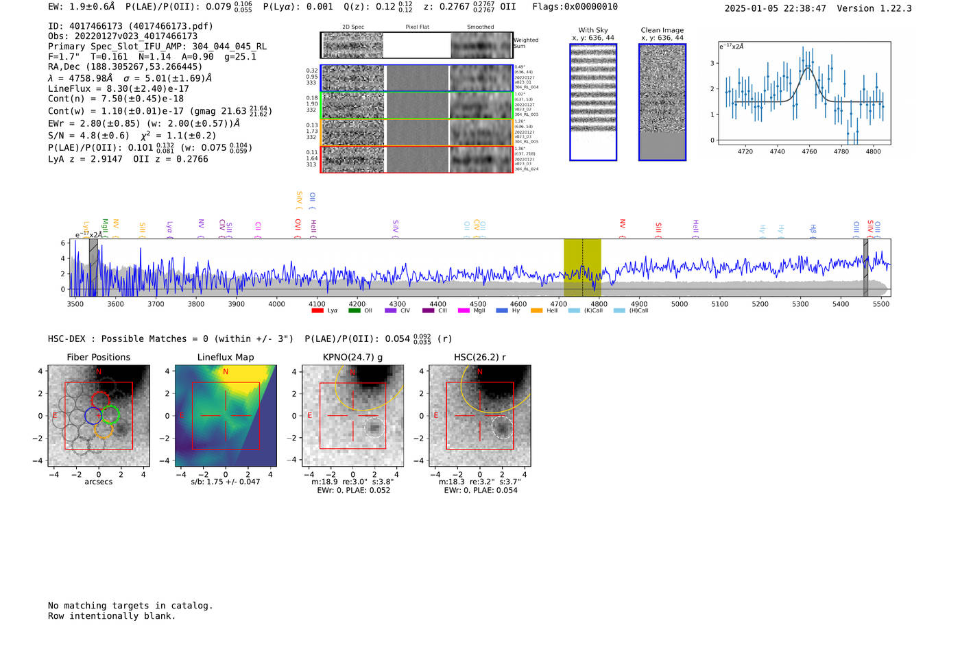
Task: Click the red dashed fiber circle
Action: tap(101, 400)
